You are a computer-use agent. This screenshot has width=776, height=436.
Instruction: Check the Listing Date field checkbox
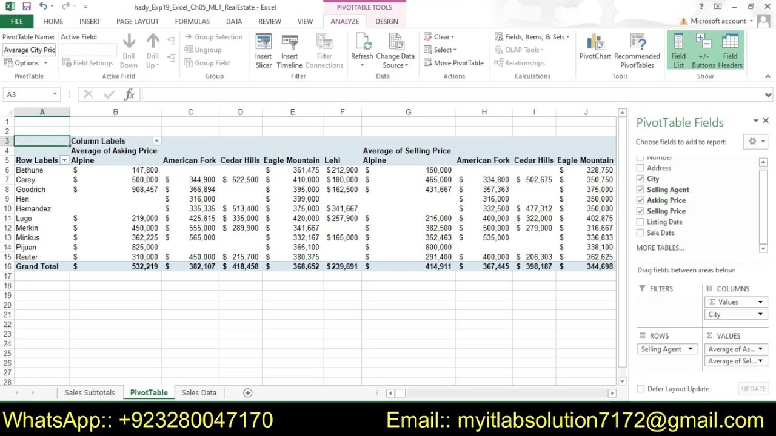tap(640, 222)
